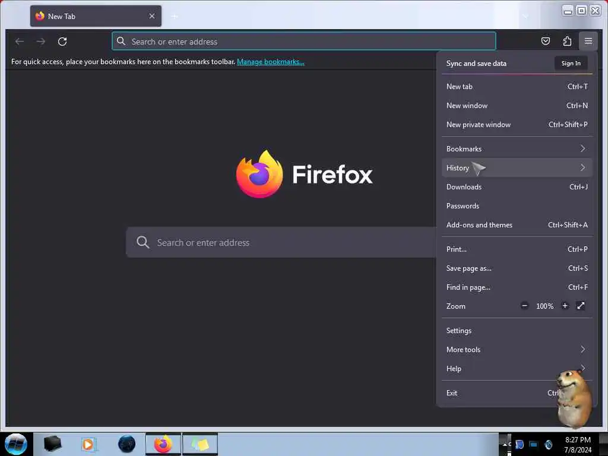Select Sync and save data

point(476,63)
